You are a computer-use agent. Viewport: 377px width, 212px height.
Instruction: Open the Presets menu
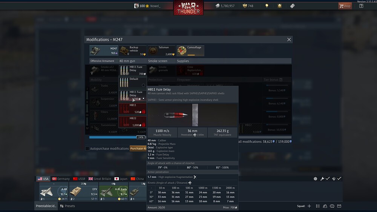click(x=67, y=206)
